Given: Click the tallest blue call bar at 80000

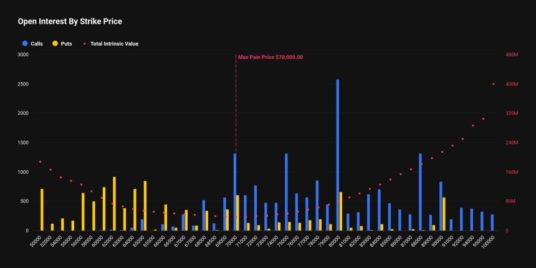Looking at the screenshot, I should (x=338, y=155).
